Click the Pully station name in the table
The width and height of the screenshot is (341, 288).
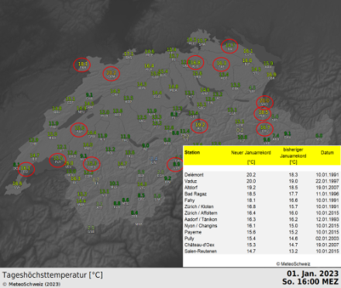pos(189,238)
